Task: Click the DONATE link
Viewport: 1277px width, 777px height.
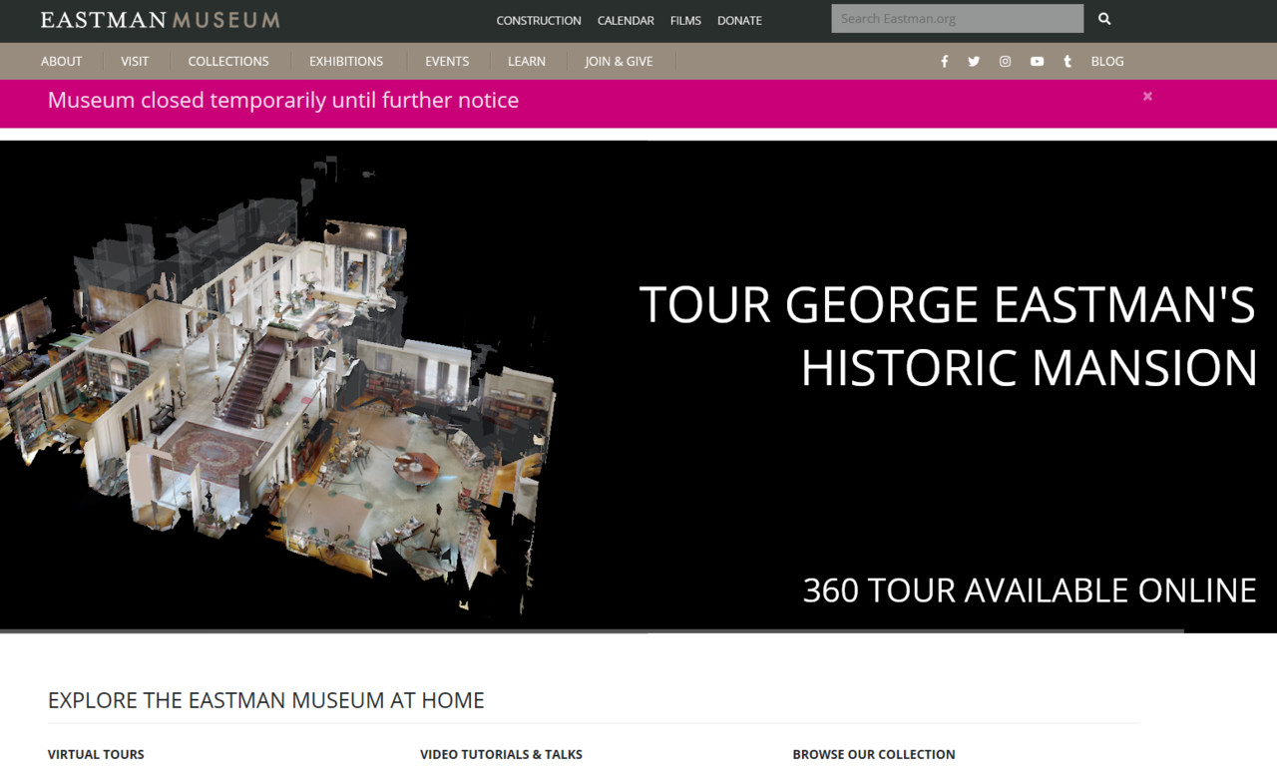Action: [739, 20]
